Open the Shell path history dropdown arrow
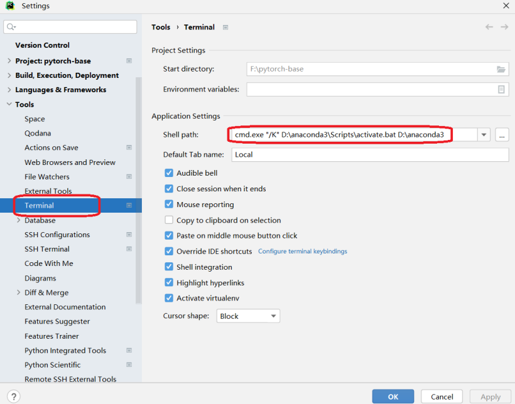This screenshot has width=515, height=404. pos(484,135)
